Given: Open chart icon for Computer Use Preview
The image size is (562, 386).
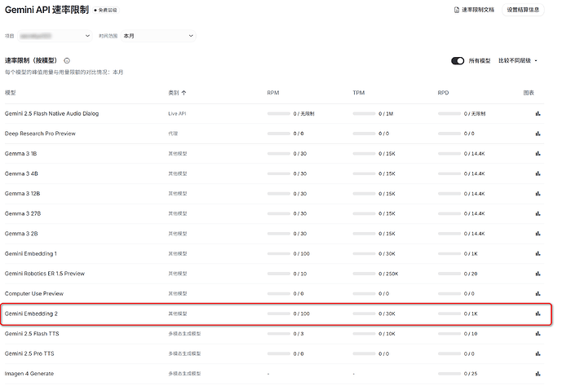Looking at the screenshot, I should pyautogui.click(x=538, y=294).
